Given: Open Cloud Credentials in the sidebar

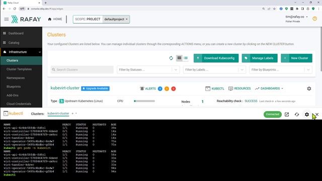Looking at the screenshot, I should coord(19,104).
